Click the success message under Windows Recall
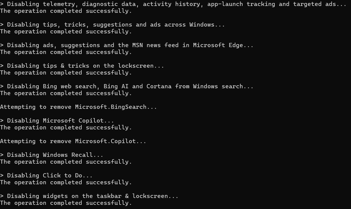The image size is (351, 209). (66, 162)
